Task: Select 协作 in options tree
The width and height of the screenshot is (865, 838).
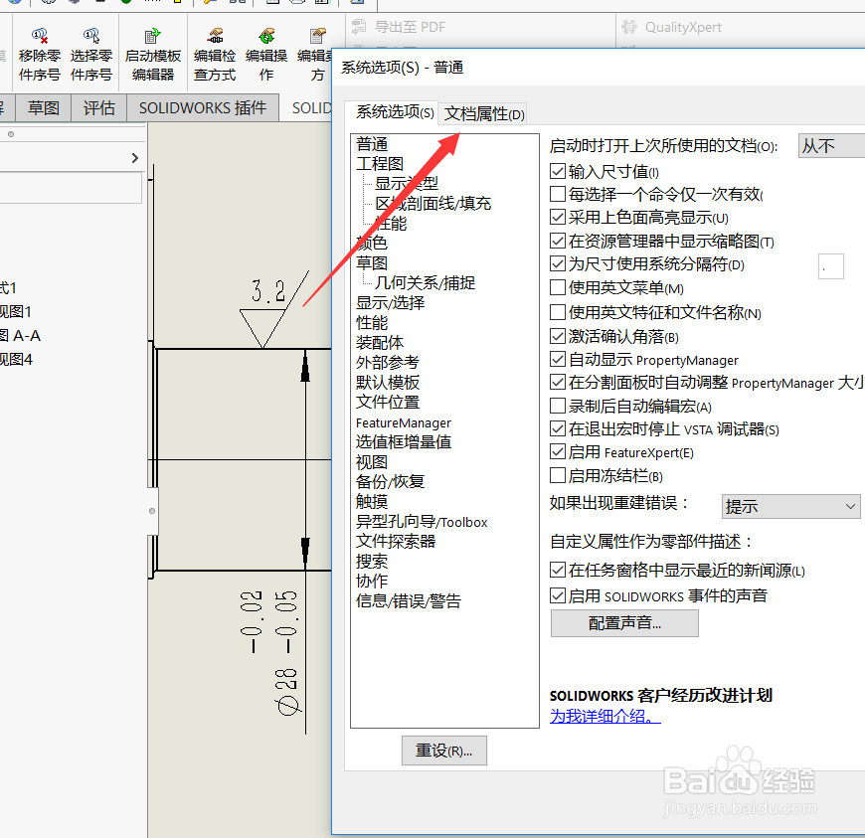Action: (372, 581)
